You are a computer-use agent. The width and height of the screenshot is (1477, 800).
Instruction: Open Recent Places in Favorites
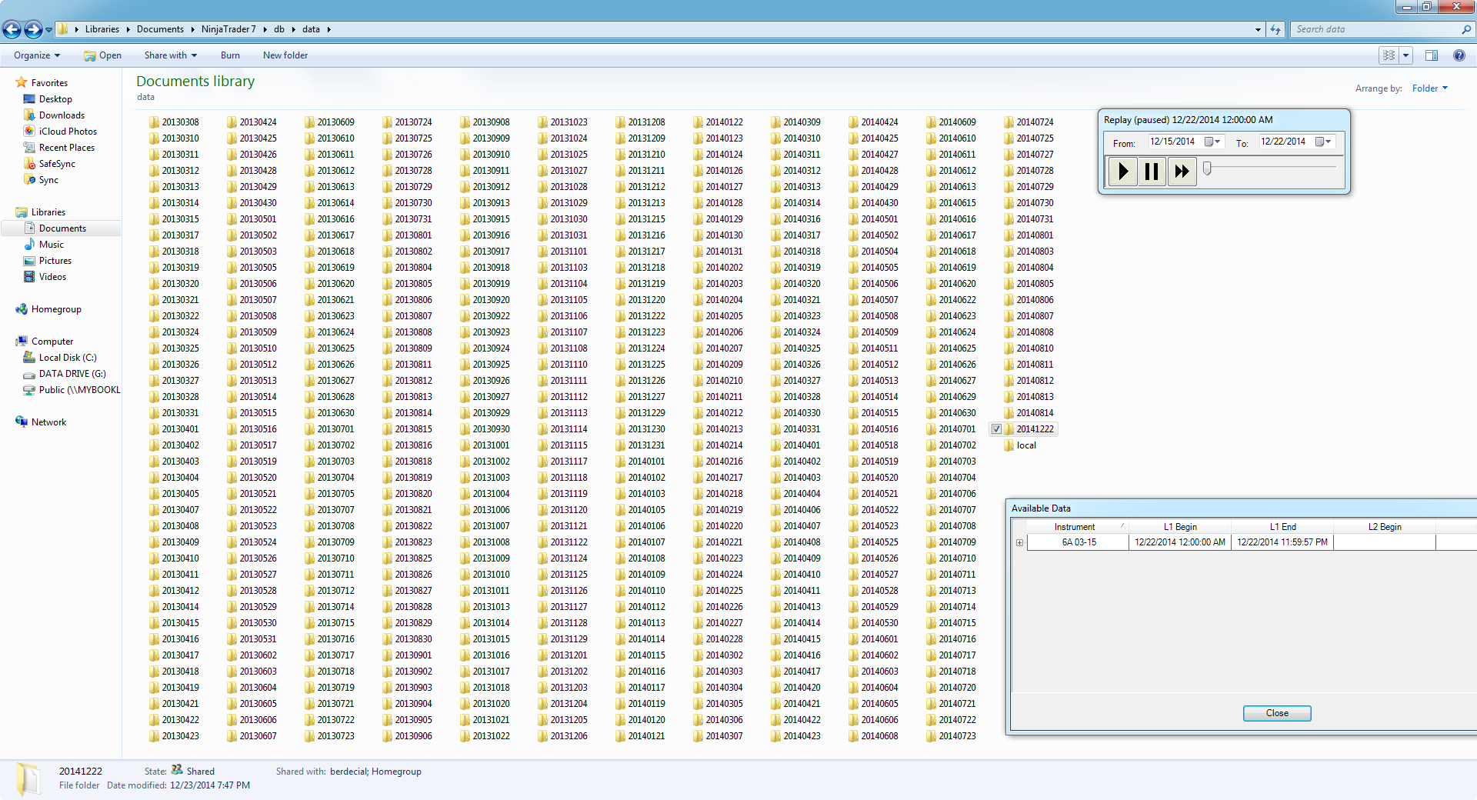(x=66, y=148)
